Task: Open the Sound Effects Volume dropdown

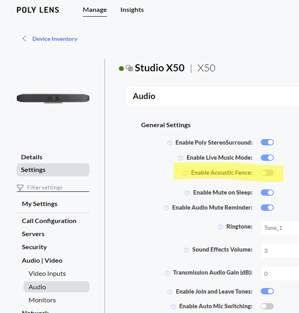Action: point(279,251)
